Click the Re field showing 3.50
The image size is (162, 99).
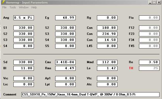[x=149, y=62]
